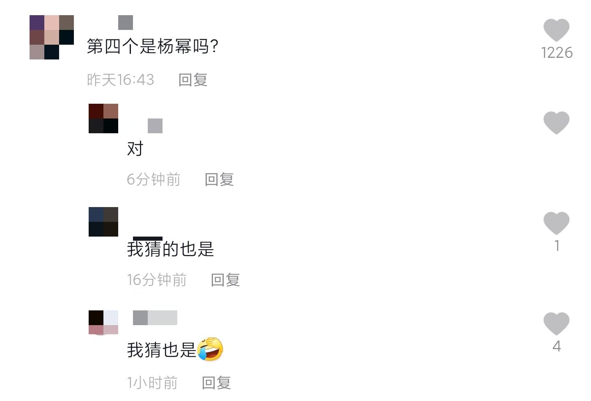Open avatar beside 我猜的也是 reply
Image resolution: width=591 pixels, height=401 pixels.
(103, 222)
